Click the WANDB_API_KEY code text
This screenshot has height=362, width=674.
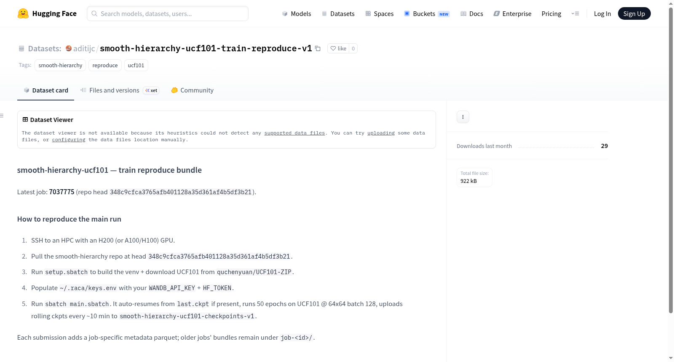point(172,288)
